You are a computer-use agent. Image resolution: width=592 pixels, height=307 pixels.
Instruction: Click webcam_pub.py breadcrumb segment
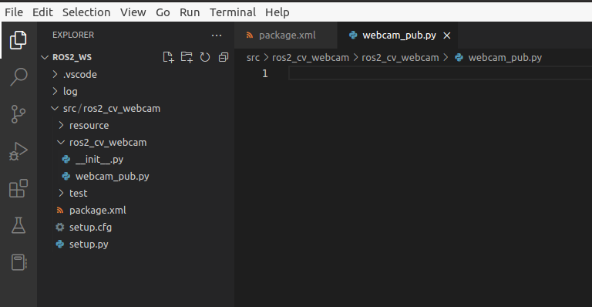click(x=505, y=57)
